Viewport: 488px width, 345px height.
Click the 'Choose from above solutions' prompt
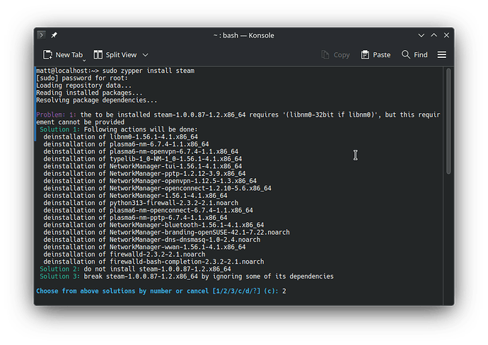(x=157, y=291)
